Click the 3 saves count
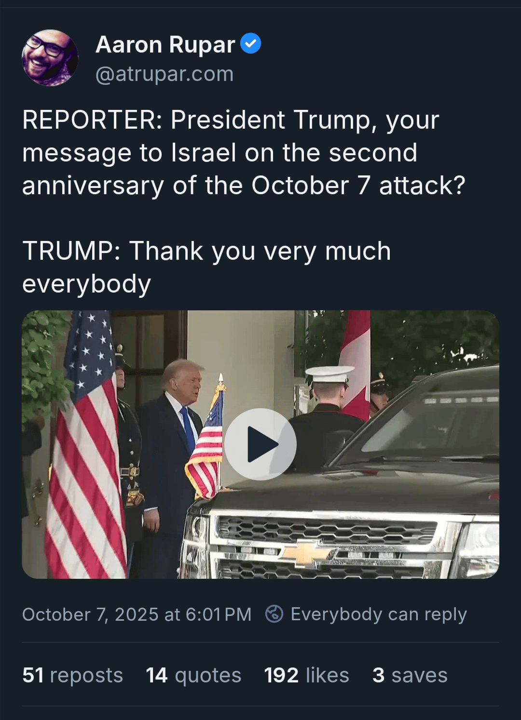 point(410,675)
